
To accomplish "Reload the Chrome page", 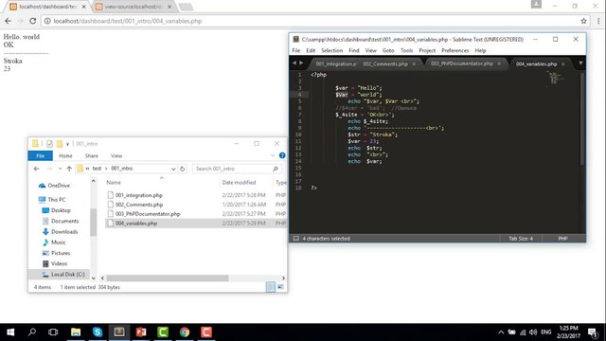I will [x=33, y=21].
